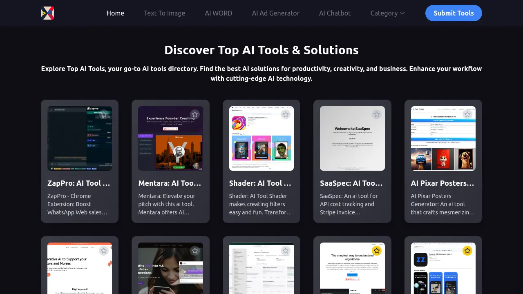Star the doctors and nurses AI card
Viewport: 523px width, 294px height.
(104, 251)
